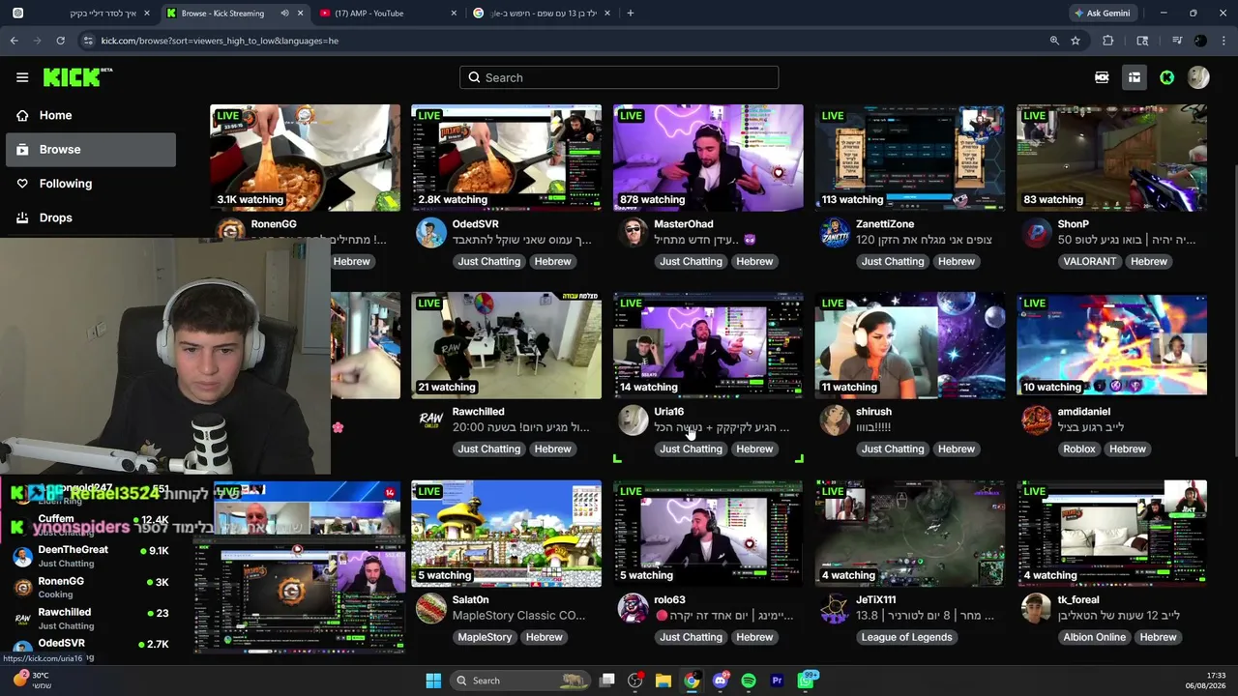Image resolution: width=1238 pixels, height=696 pixels.
Task: Open Discord from the taskbar
Action: click(x=721, y=681)
